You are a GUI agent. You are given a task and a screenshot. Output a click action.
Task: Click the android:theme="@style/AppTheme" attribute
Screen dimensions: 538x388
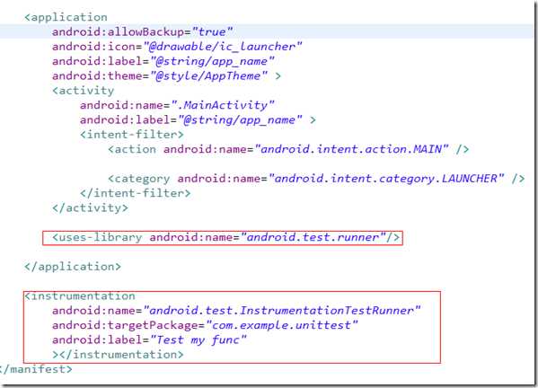coord(160,75)
